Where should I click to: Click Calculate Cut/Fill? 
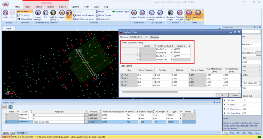pyautogui.click(x=180, y=15)
